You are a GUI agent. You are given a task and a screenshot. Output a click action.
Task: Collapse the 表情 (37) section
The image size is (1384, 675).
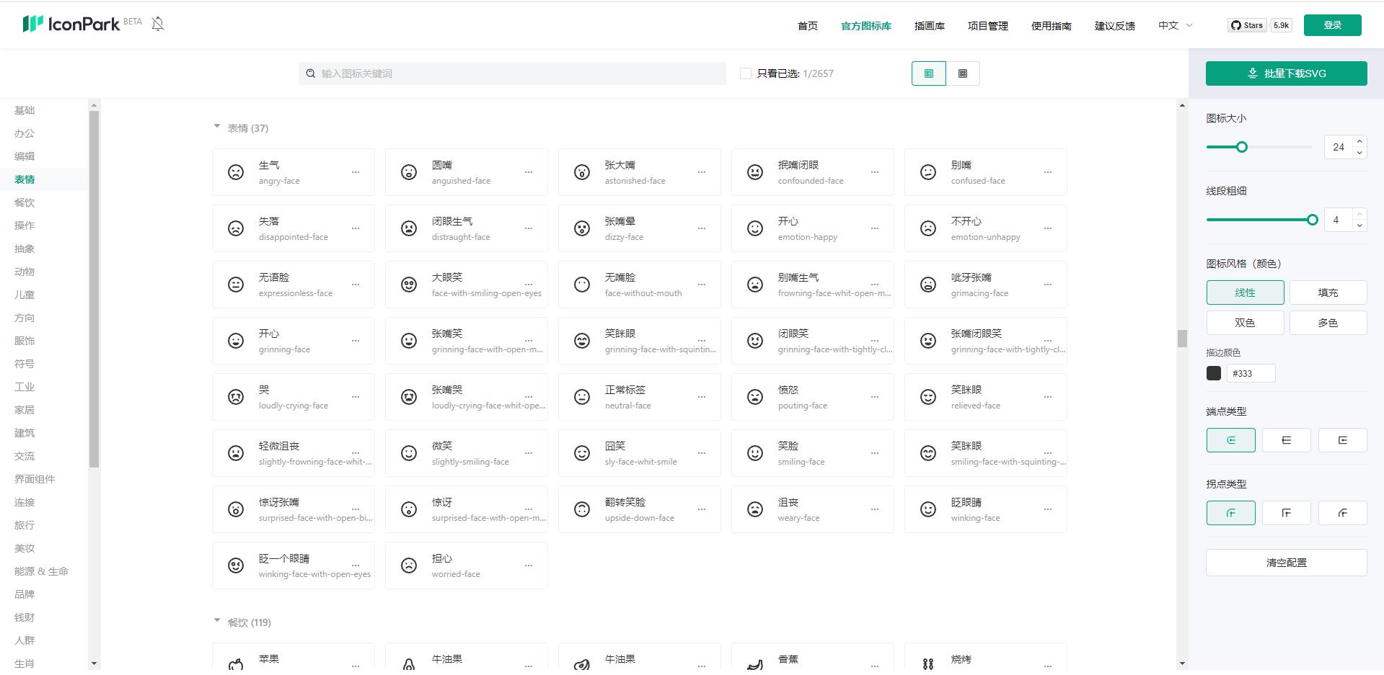pyautogui.click(x=217, y=127)
